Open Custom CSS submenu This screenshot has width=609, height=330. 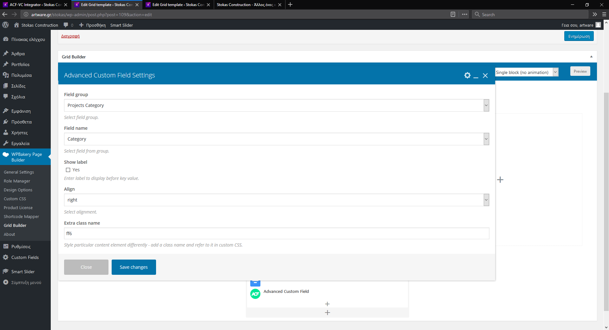(15, 199)
